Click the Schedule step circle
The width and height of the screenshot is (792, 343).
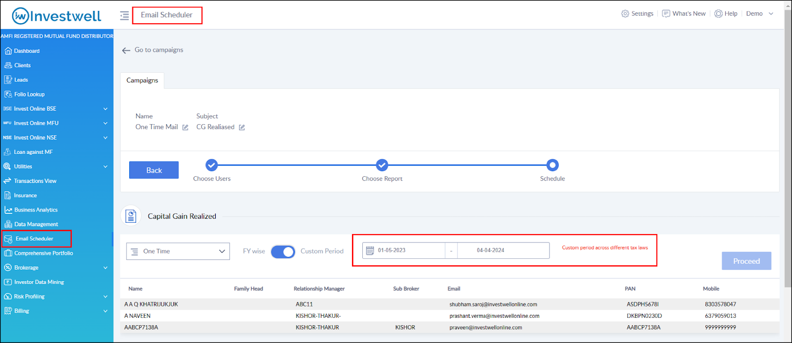pos(552,165)
